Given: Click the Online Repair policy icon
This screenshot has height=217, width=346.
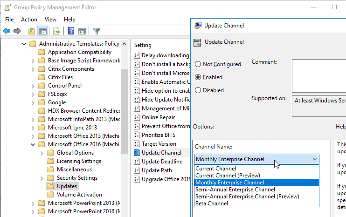Looking at the screenshot, I should [x=137, y=117].
